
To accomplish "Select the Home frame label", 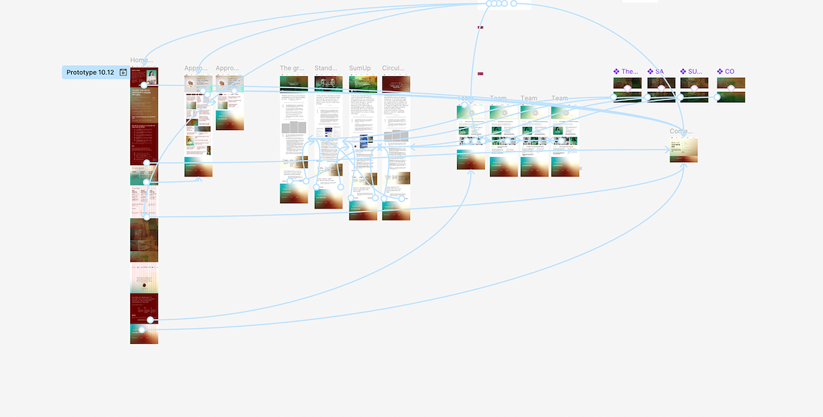I will pyautogui.click(x=141, y=61).
